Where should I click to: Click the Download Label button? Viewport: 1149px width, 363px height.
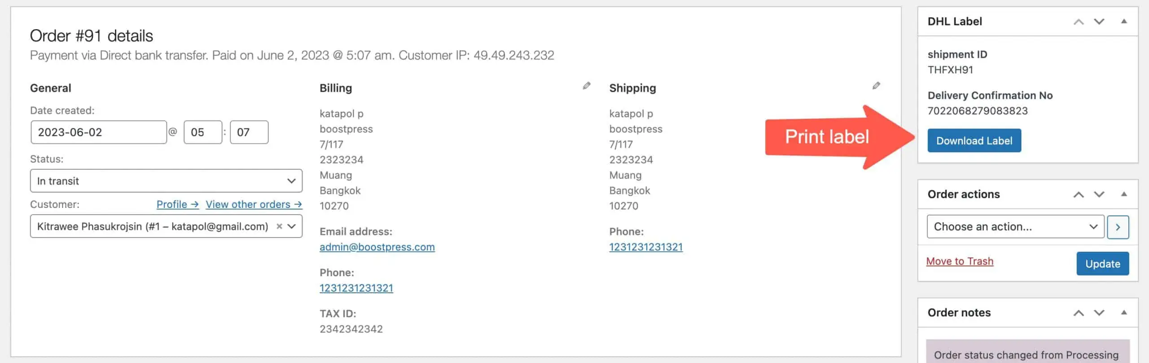click(x=974, y=141)
